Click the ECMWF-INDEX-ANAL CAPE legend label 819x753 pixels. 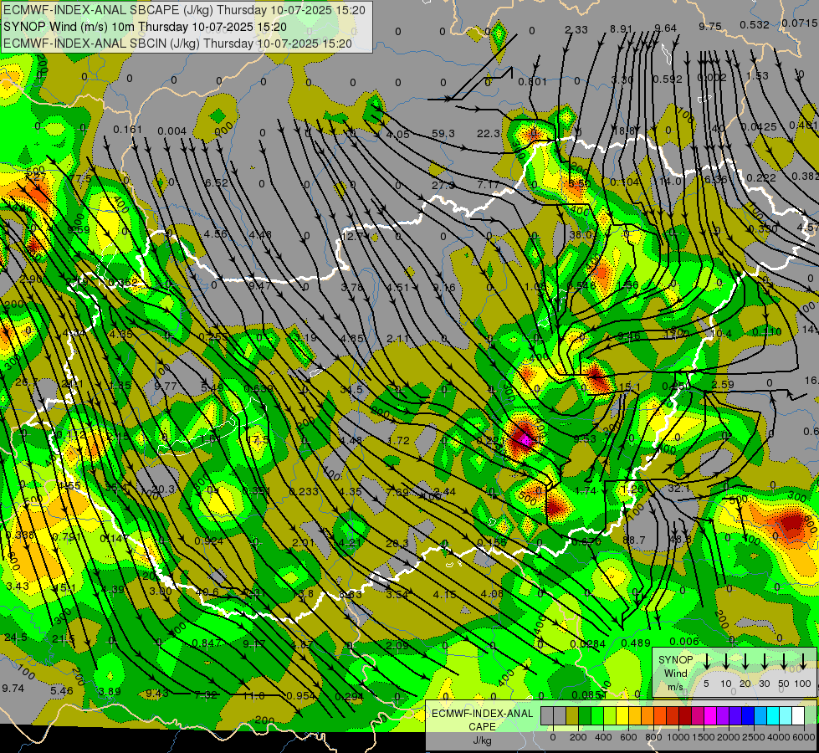coord(482,720)
